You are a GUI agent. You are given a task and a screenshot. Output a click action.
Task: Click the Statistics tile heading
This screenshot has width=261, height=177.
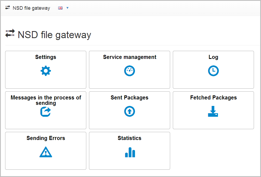click(x=130, y=138)
